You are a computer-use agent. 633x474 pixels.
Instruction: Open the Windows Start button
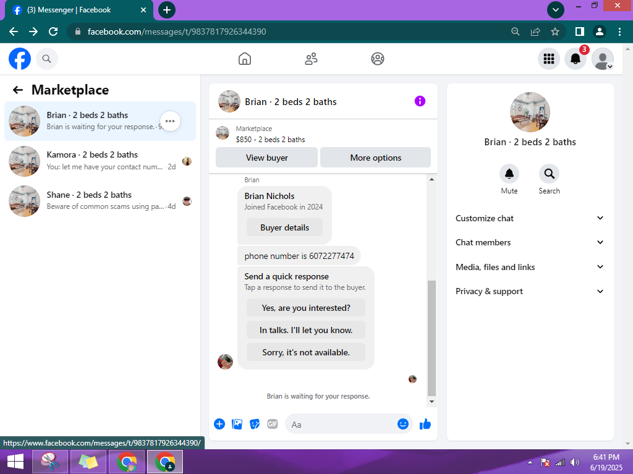(15, 462)
